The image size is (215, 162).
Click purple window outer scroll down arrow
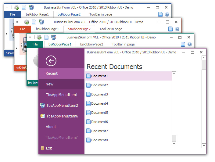[204, 146]
